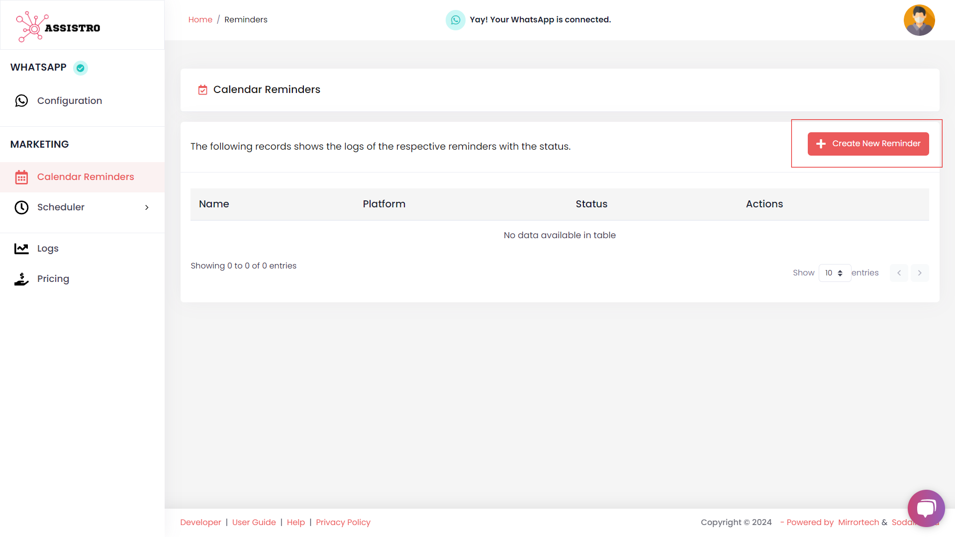Click the Logs chart icon
Screen dimensions: 955x537
point(21,249)
